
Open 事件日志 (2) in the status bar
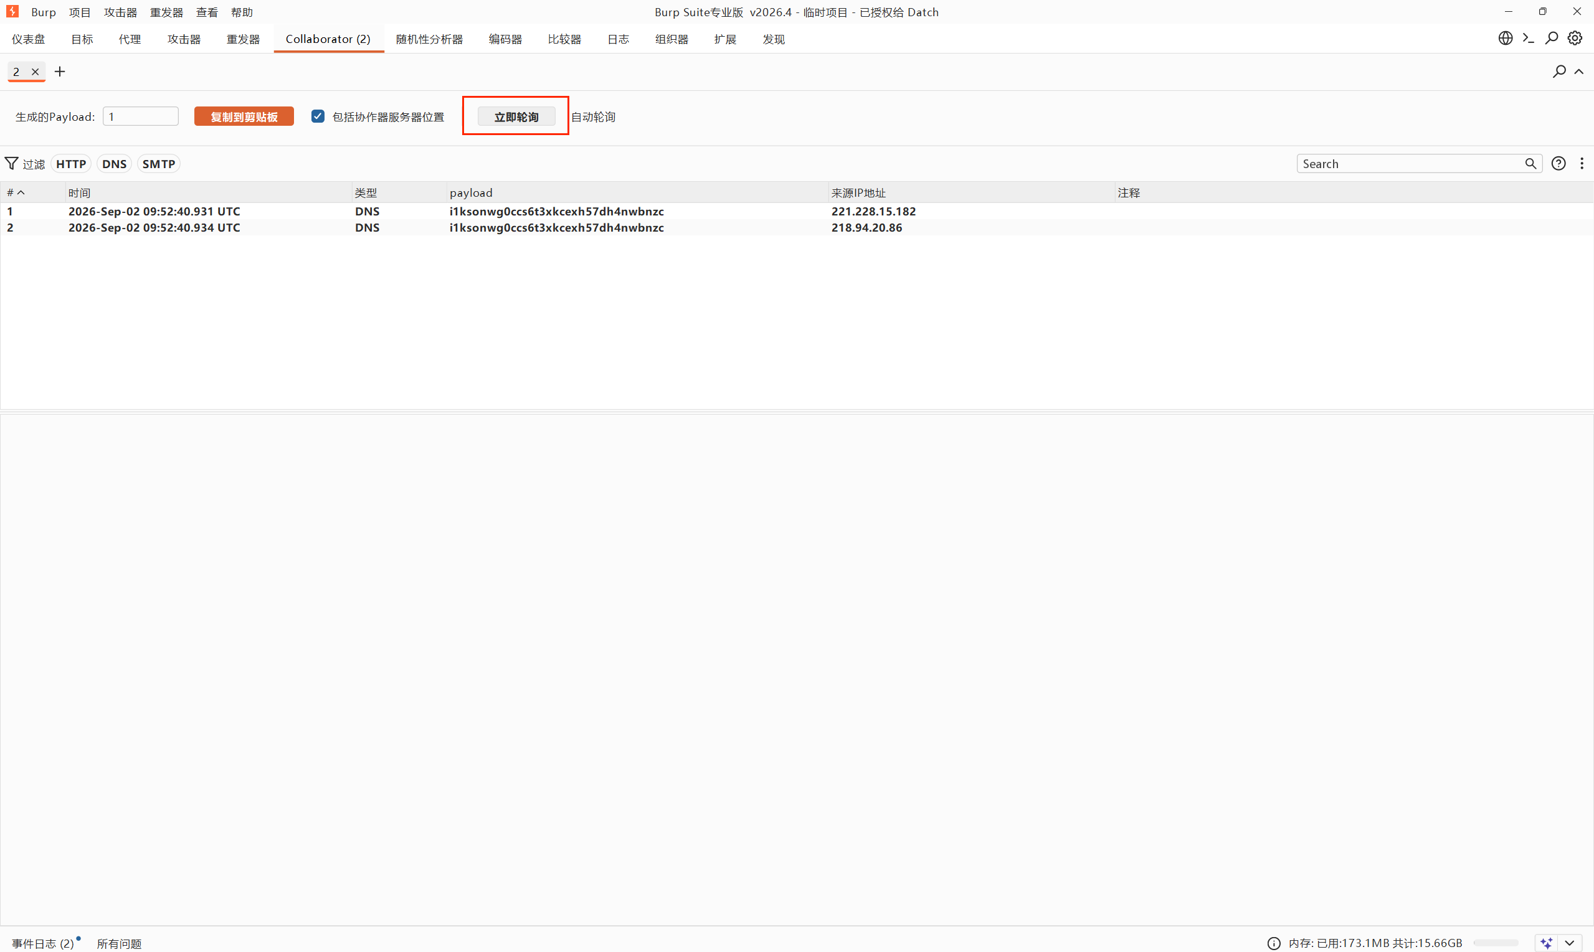tap(44, 943)
